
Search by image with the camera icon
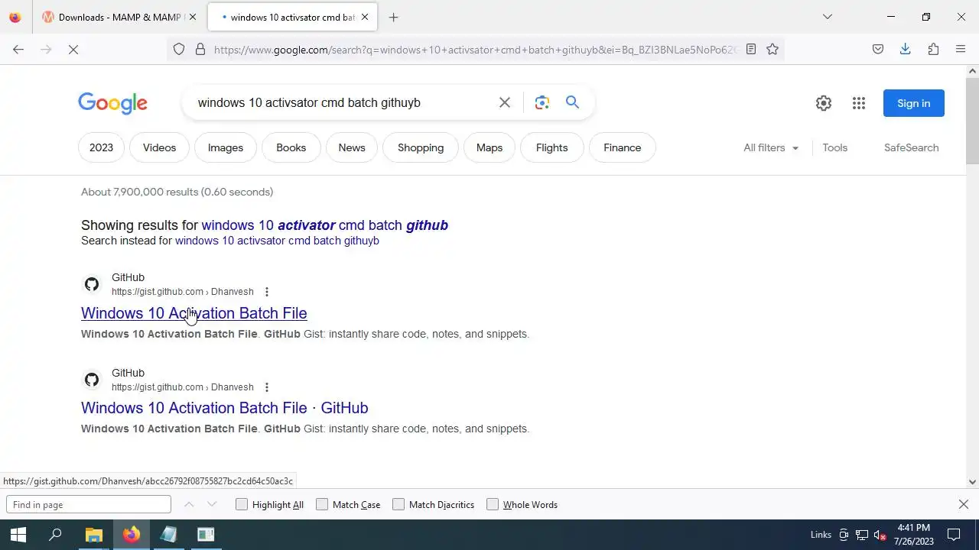[x=542, y=102]
